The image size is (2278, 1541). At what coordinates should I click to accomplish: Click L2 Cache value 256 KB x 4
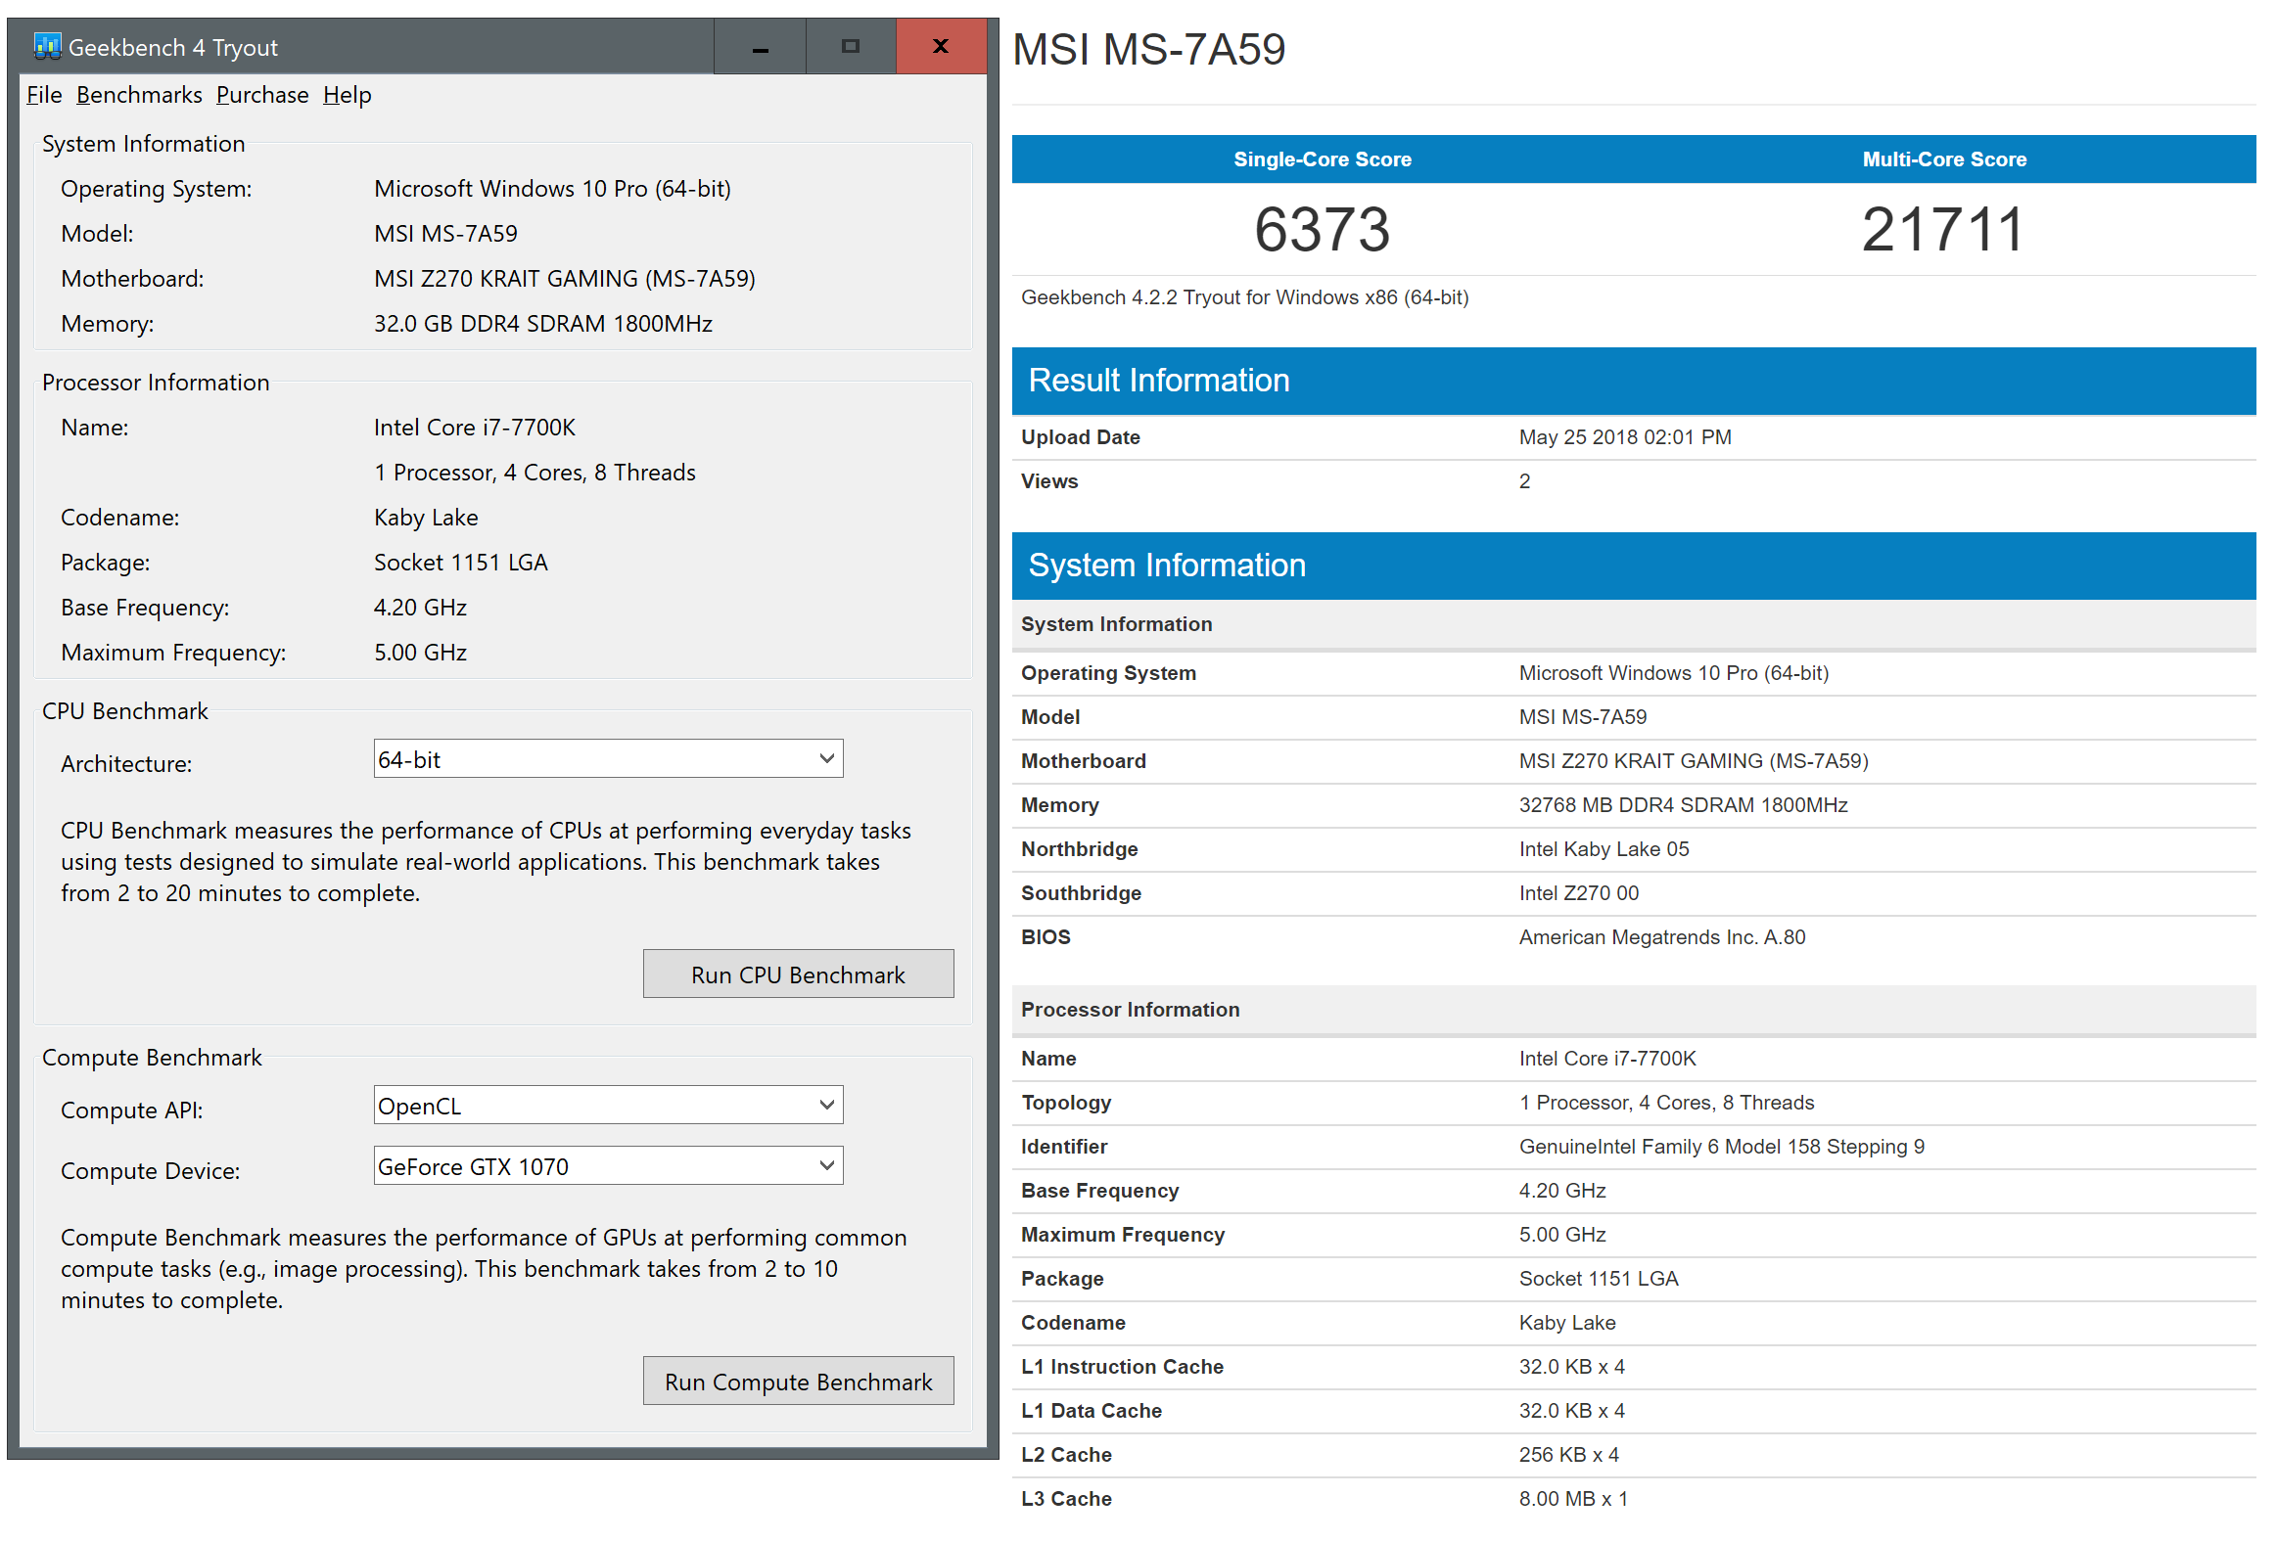pyautogui.click(x=1569, y=1456)
